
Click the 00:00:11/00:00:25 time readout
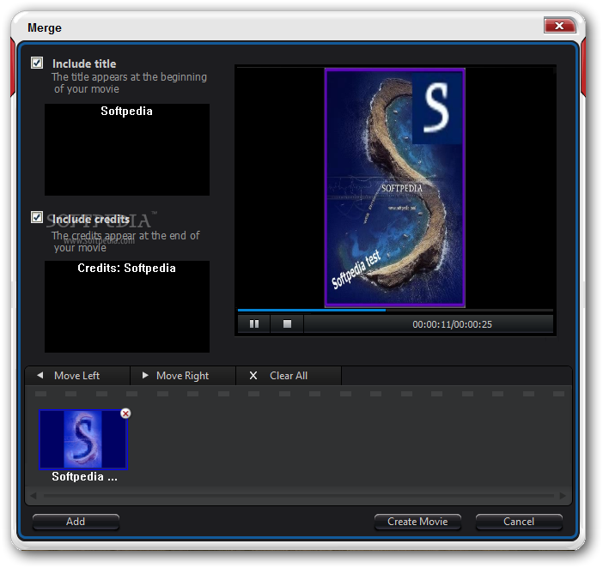(x=452, y=324)
